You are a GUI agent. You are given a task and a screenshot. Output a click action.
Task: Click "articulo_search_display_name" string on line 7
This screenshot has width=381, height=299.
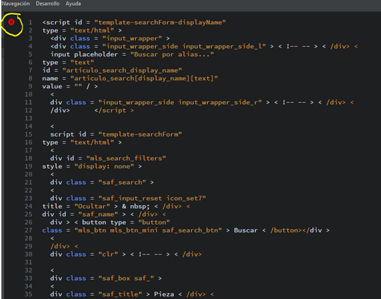[122, 70]
